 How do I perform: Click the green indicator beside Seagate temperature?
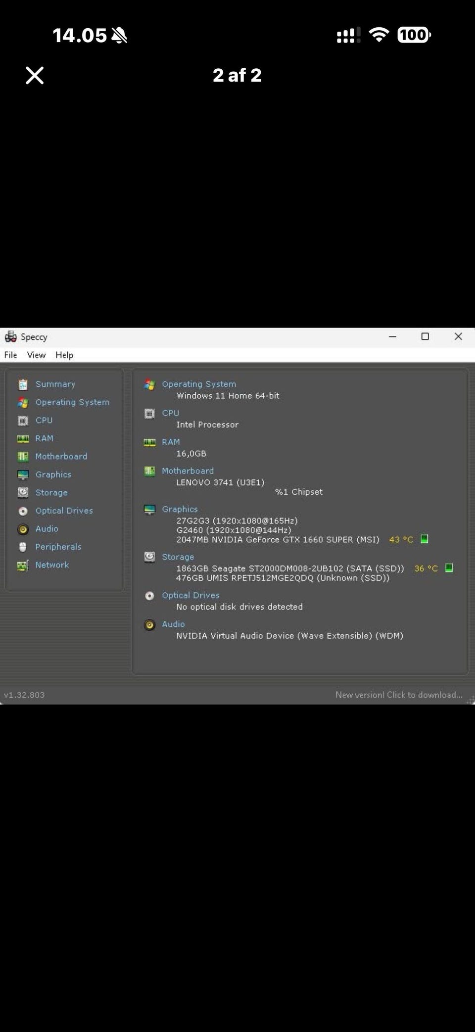click(449, 568)
